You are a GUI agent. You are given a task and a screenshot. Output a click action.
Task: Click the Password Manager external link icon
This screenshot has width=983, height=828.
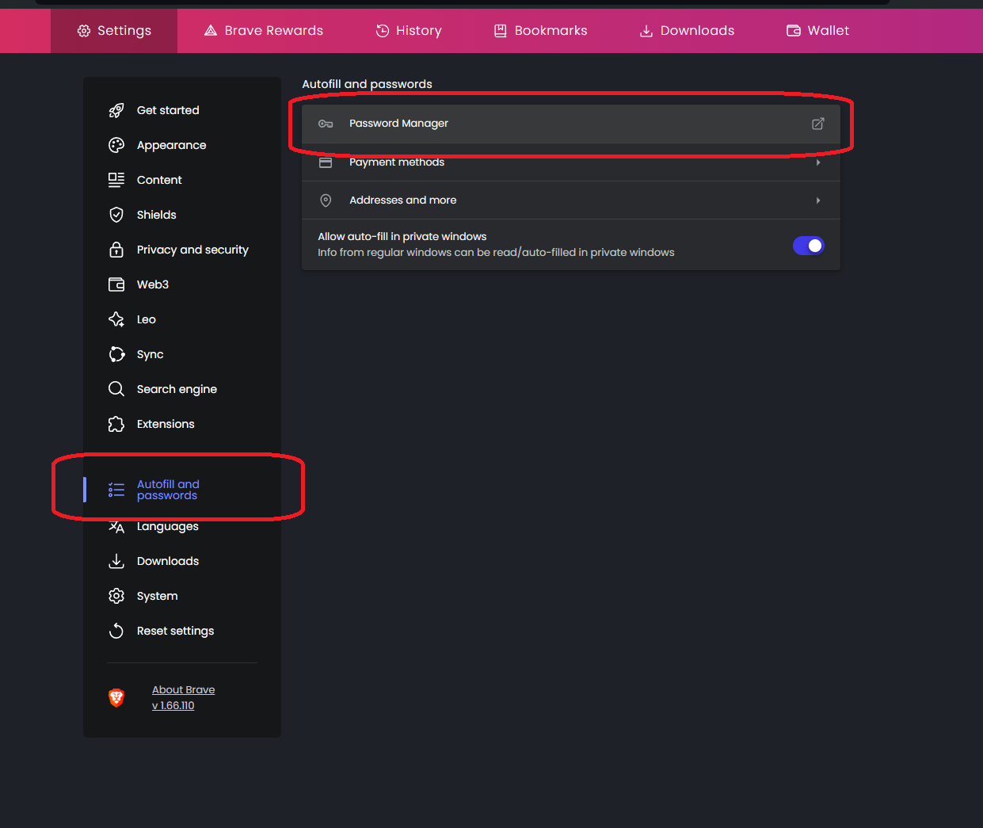point(818,124)
